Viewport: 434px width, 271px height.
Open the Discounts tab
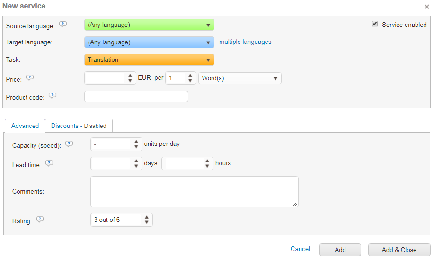click(x=79, y=126)
